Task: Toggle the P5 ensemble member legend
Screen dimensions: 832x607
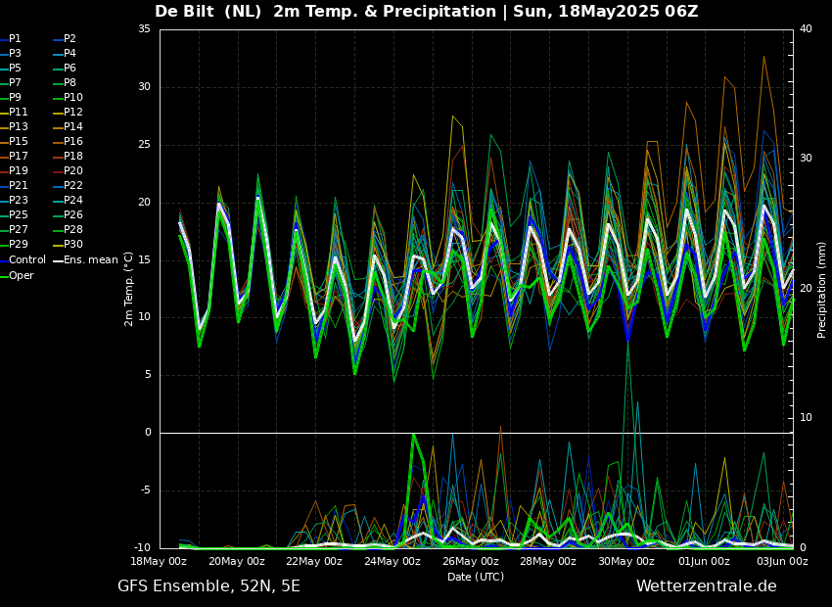Action: [11, 68]
